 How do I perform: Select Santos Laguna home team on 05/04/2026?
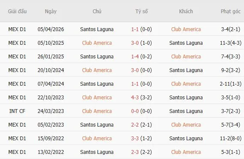tap(97, 29)
